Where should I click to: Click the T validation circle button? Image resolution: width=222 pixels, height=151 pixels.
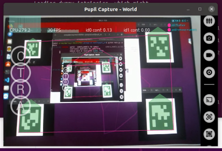click(x=20, y=73)
